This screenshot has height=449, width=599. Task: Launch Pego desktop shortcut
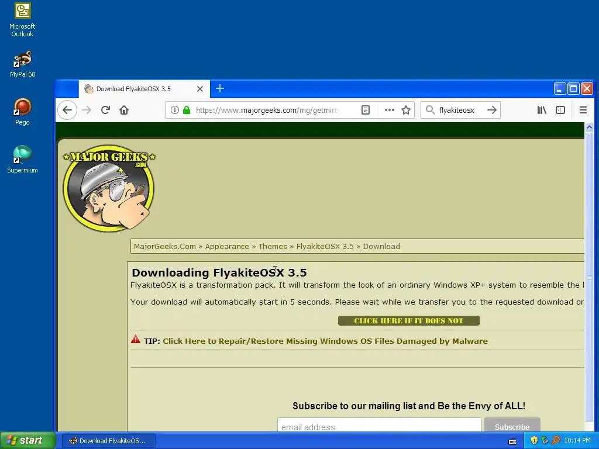coord(22,112)
